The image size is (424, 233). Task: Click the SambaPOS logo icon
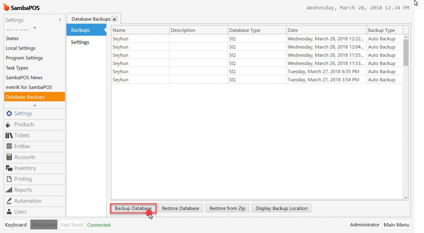(6, 7)
